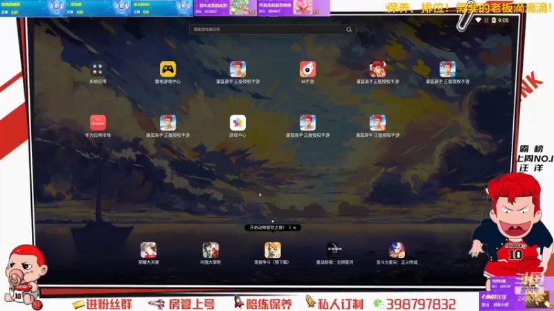This screenshot has width=554, height=311.
Task: Open 宠兽争斗 (预下载) tiger app
Action: pyautogui.click(x=273, y=250)
